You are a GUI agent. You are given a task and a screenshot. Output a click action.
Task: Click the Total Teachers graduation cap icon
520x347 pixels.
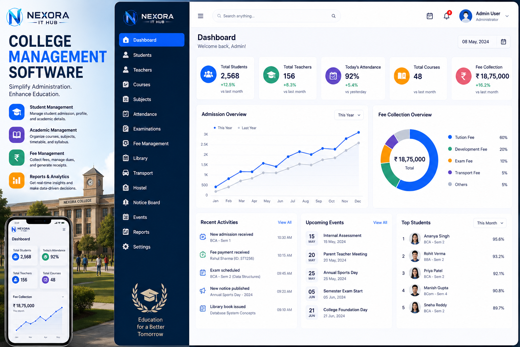point(271,75)
